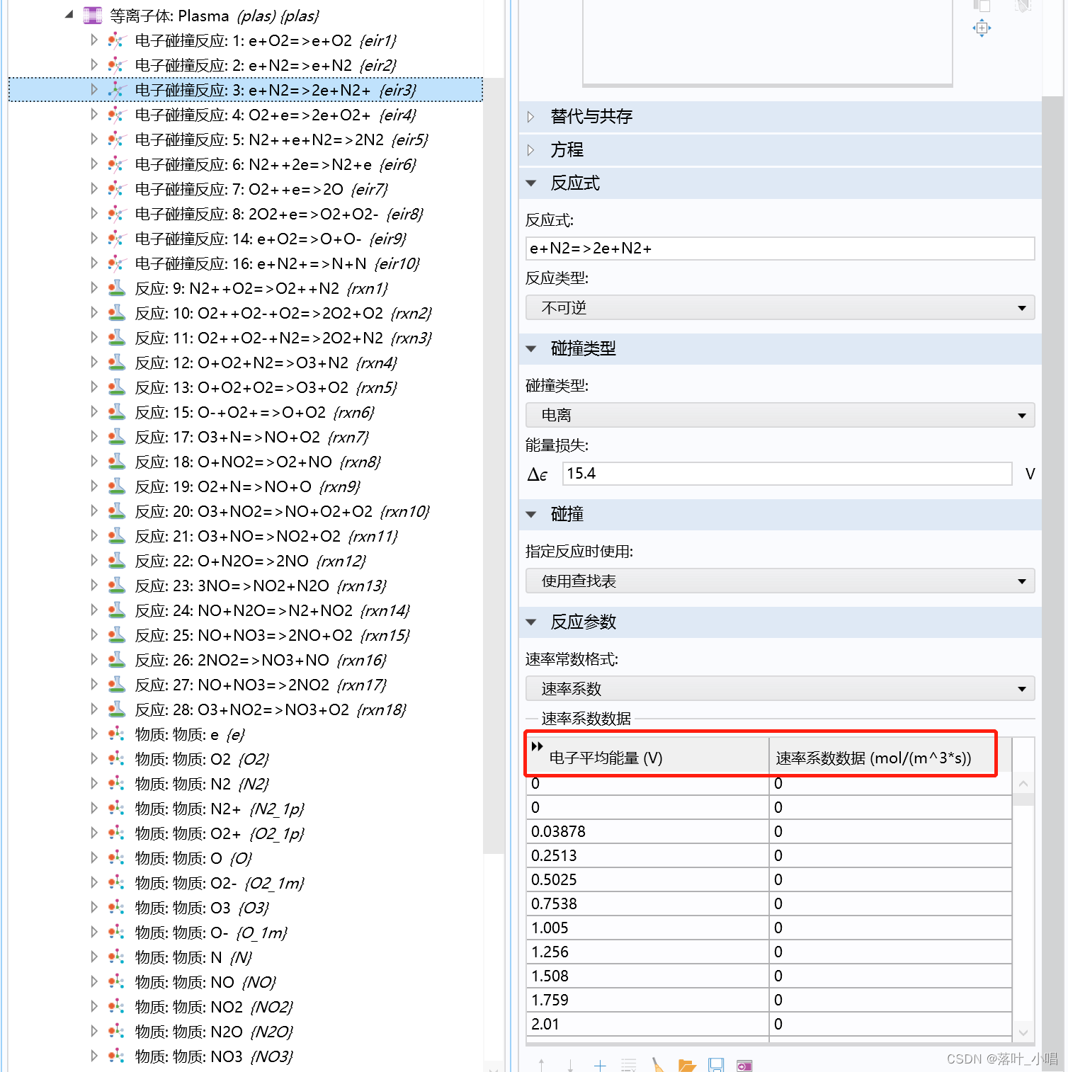The image size is (1068, 1072).
Task: Click the Plasma physics node icon
Action: pos(92,15)
